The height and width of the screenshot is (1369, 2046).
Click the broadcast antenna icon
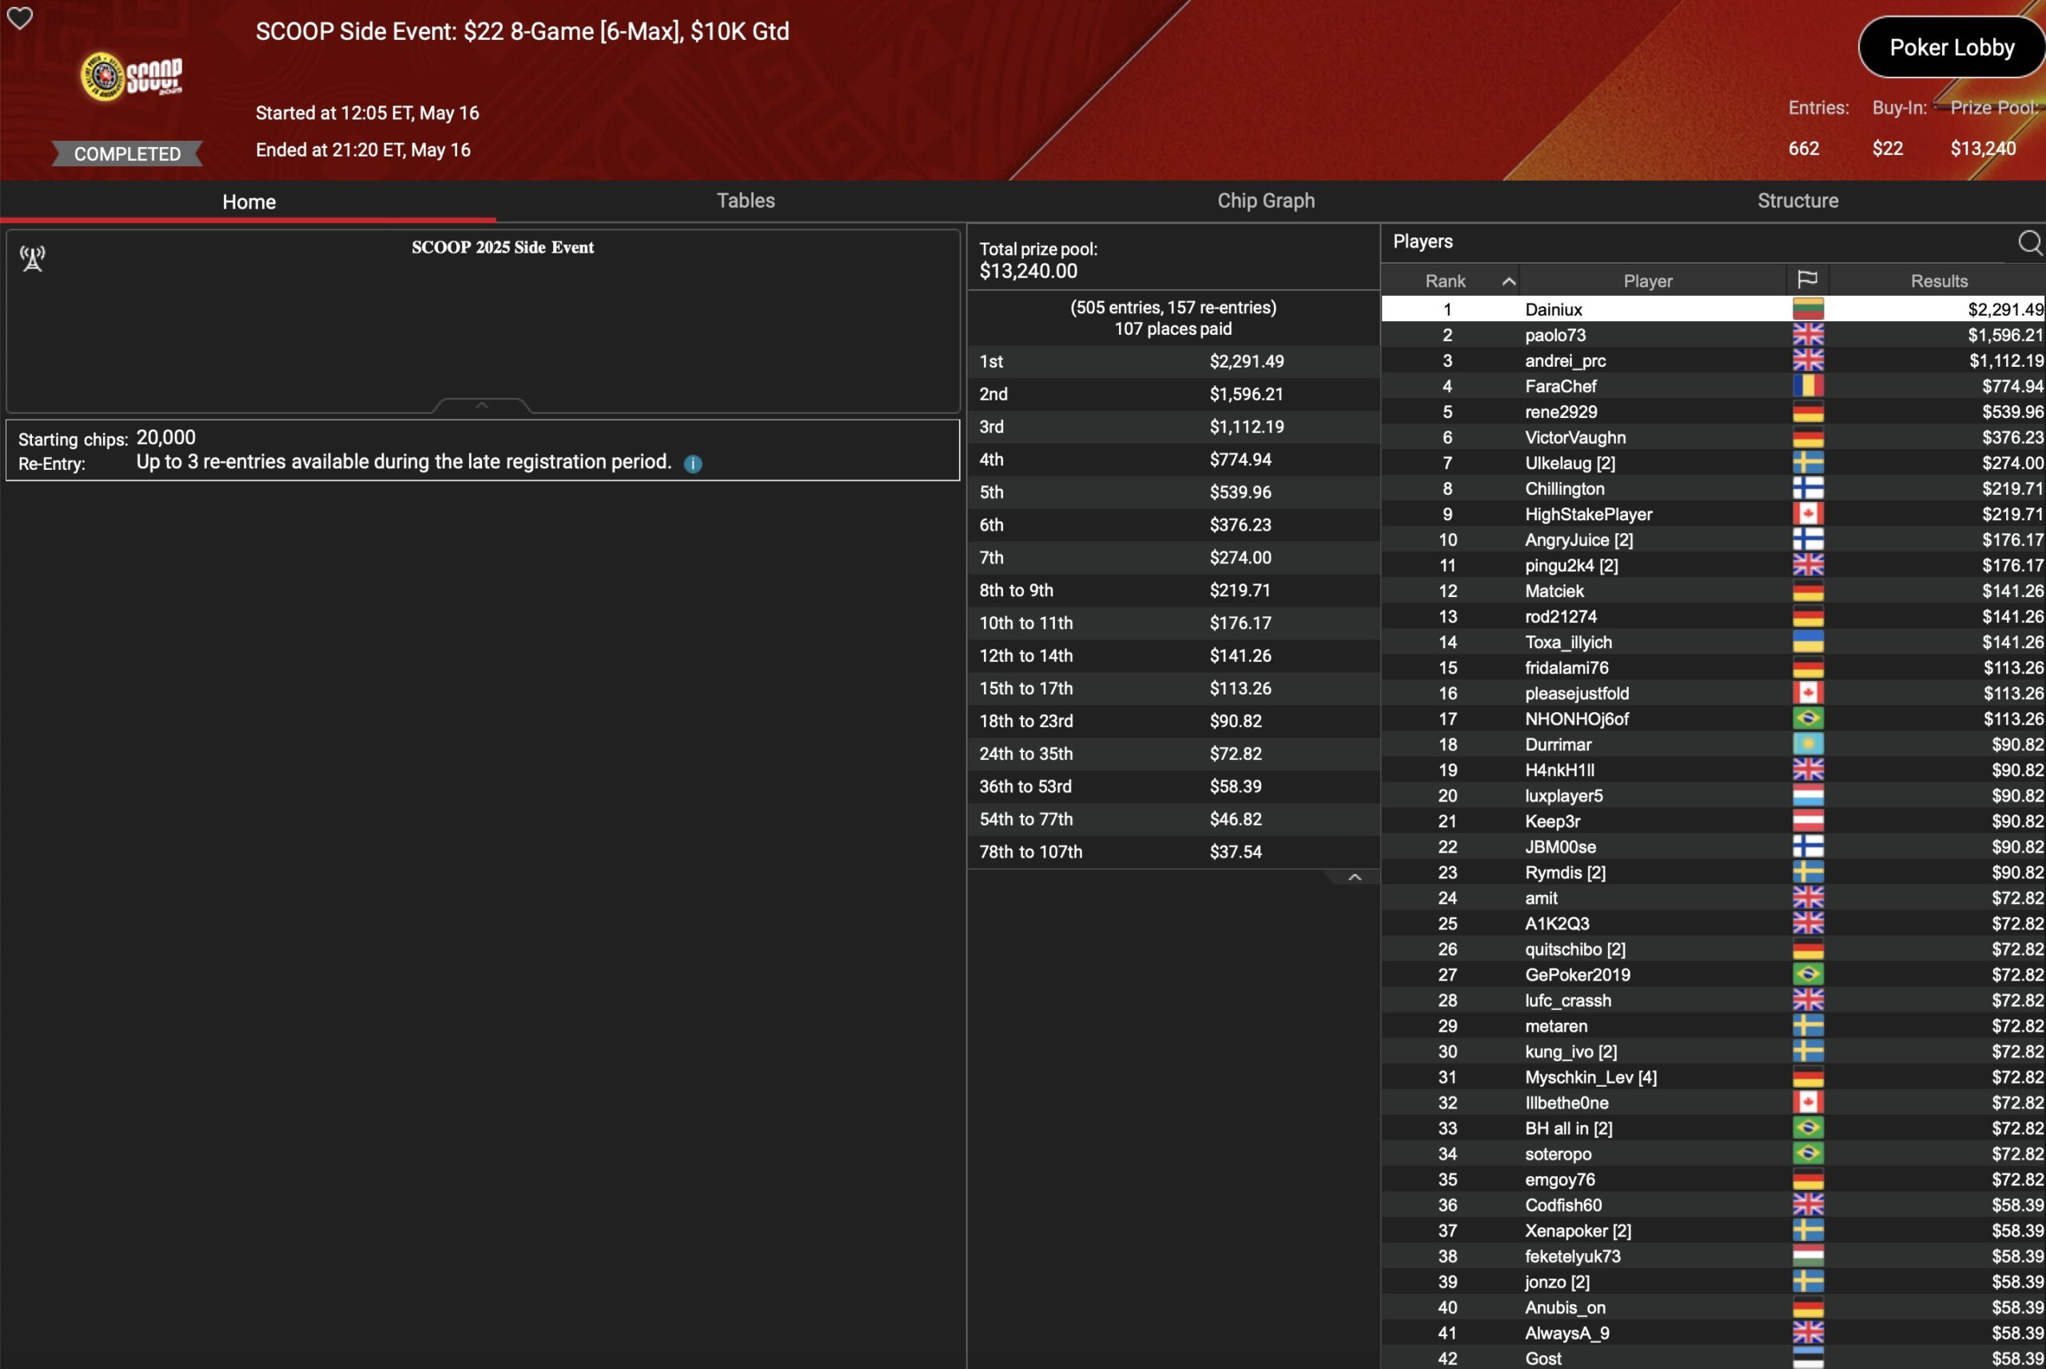pos(32,258)
